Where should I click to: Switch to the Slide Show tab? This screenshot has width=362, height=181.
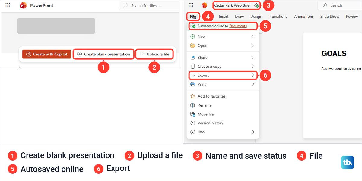click(330, 17)
